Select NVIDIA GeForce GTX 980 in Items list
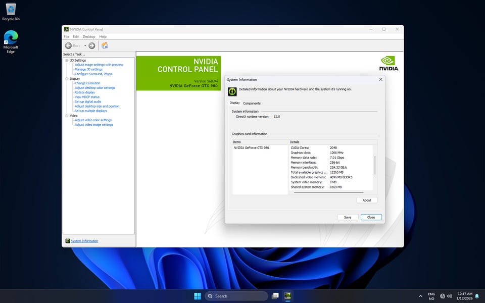485x303 pixels. coord(251,148)
